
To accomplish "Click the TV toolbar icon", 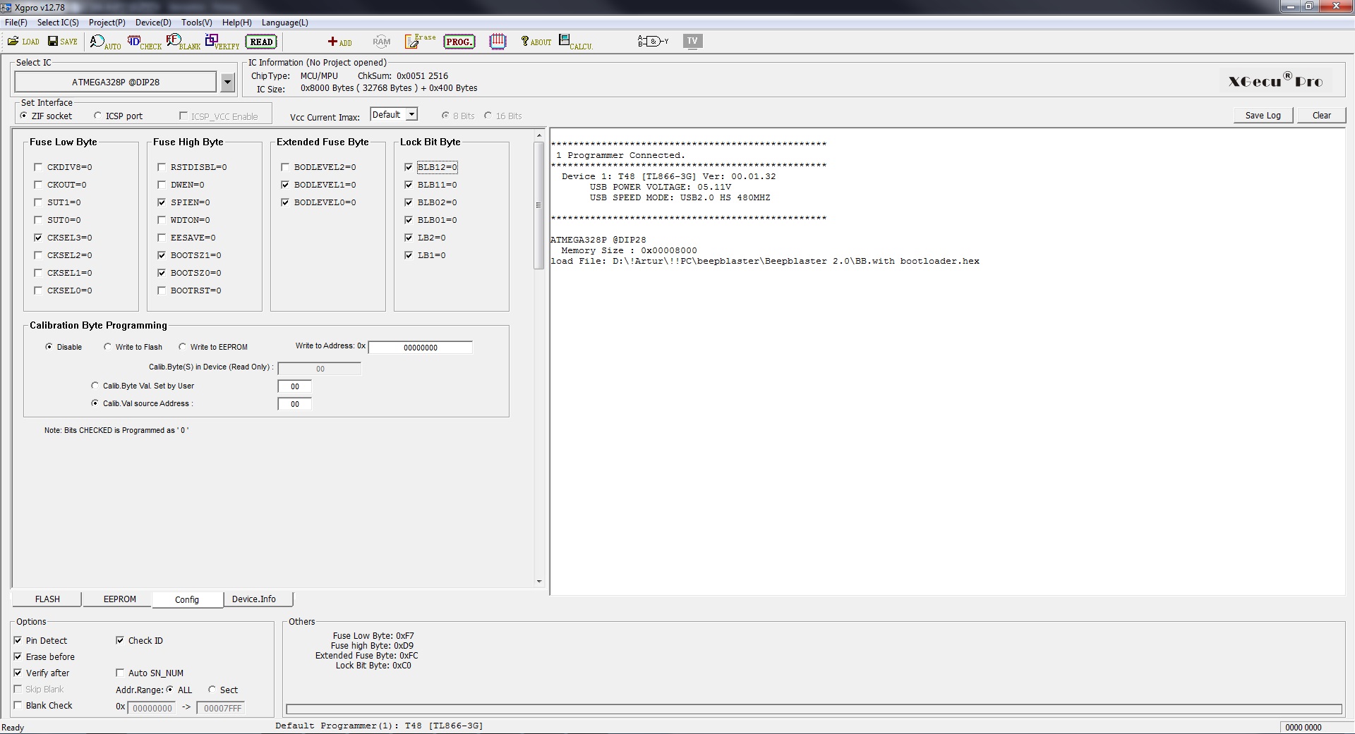I will 692,41.
